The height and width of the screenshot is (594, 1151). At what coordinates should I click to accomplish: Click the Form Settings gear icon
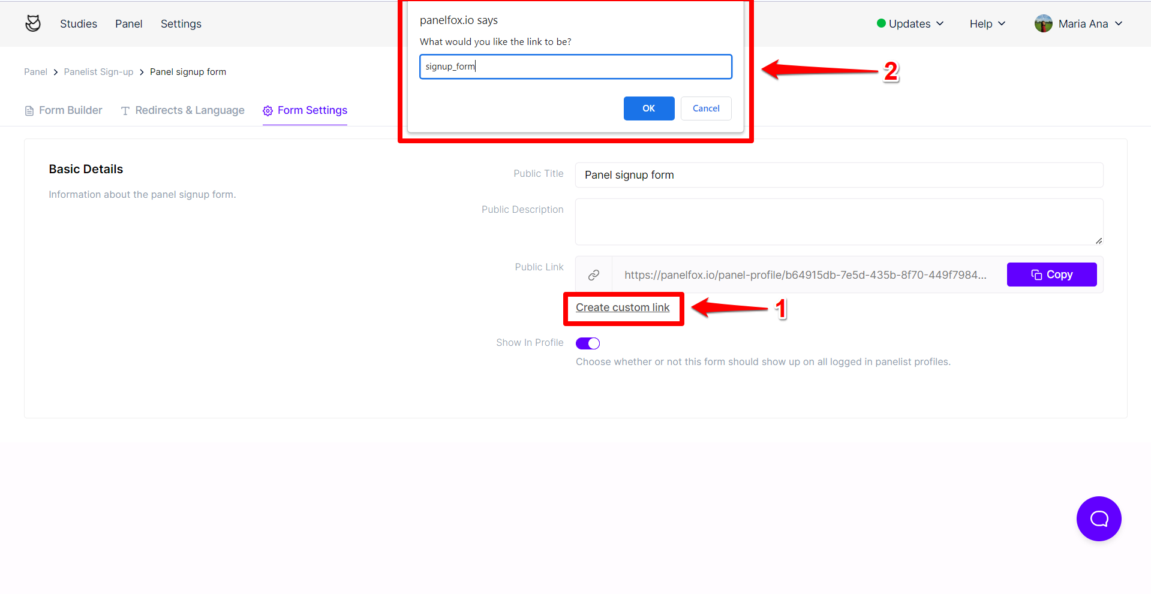pos(268,111)
